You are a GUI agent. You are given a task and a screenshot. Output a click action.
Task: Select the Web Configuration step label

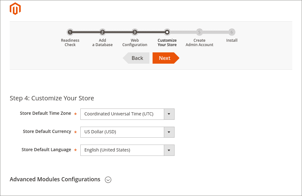click(x=135, y=43)
